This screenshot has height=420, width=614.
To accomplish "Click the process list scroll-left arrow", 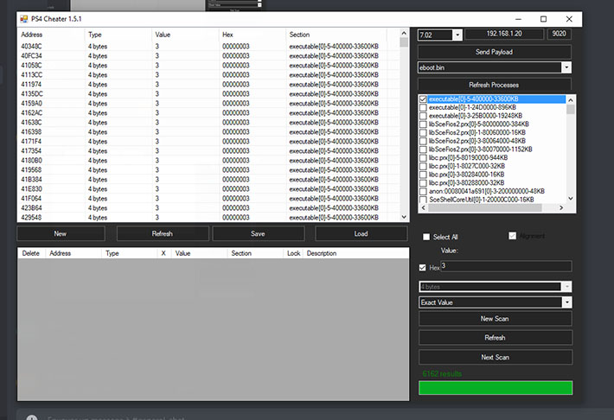I will pyautogui.click(x=423, y=208).
